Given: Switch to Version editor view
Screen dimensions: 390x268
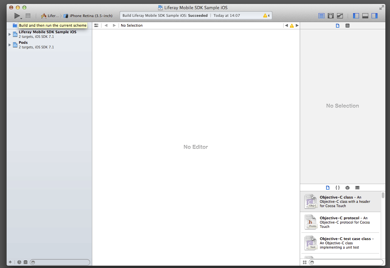Looking at the screenshot, I should [340, 16].
